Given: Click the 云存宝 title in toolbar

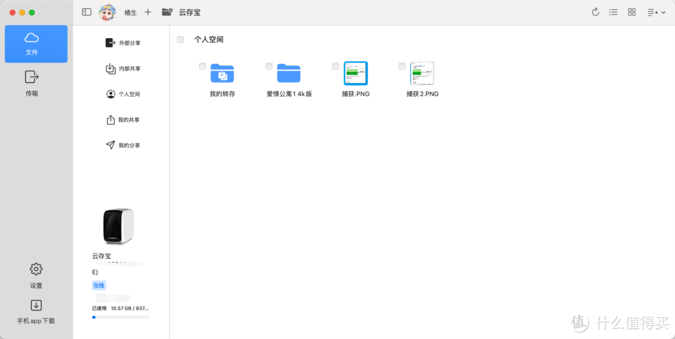Looking at the screenshot, I should pyautogui.click(x=190, y=13).
